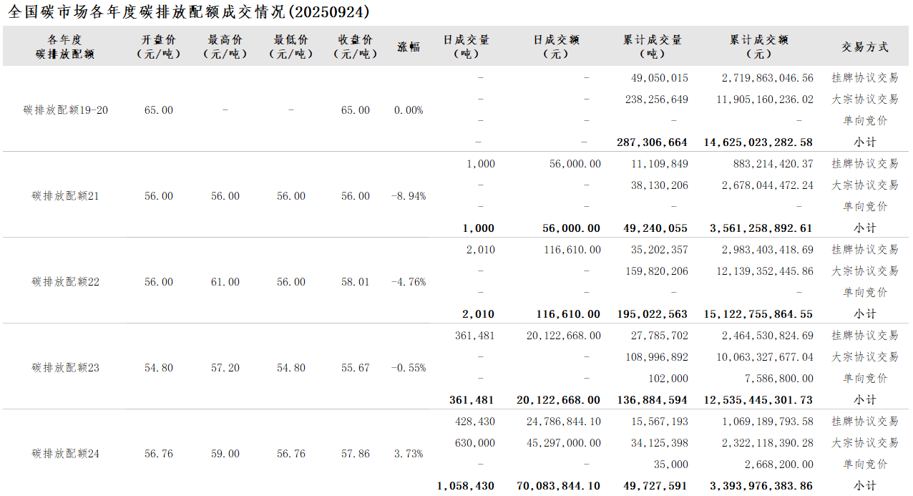Select the 涨幅 column header
The image size is (913, 496).
click(409, 47)
